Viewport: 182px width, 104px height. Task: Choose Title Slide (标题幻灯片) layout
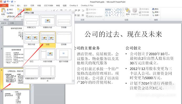[x=32, y=22]
